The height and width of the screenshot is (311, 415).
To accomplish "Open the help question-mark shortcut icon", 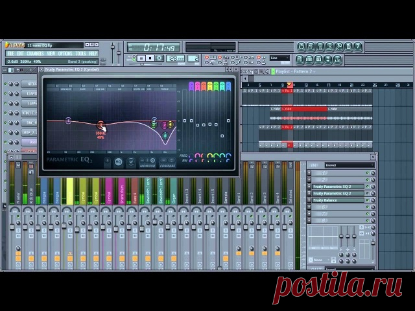I will coord(358,47).
